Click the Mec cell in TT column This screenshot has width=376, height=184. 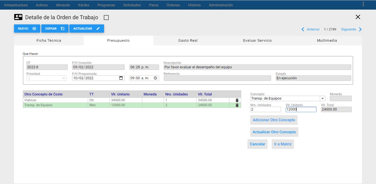[x=99, y=105]
